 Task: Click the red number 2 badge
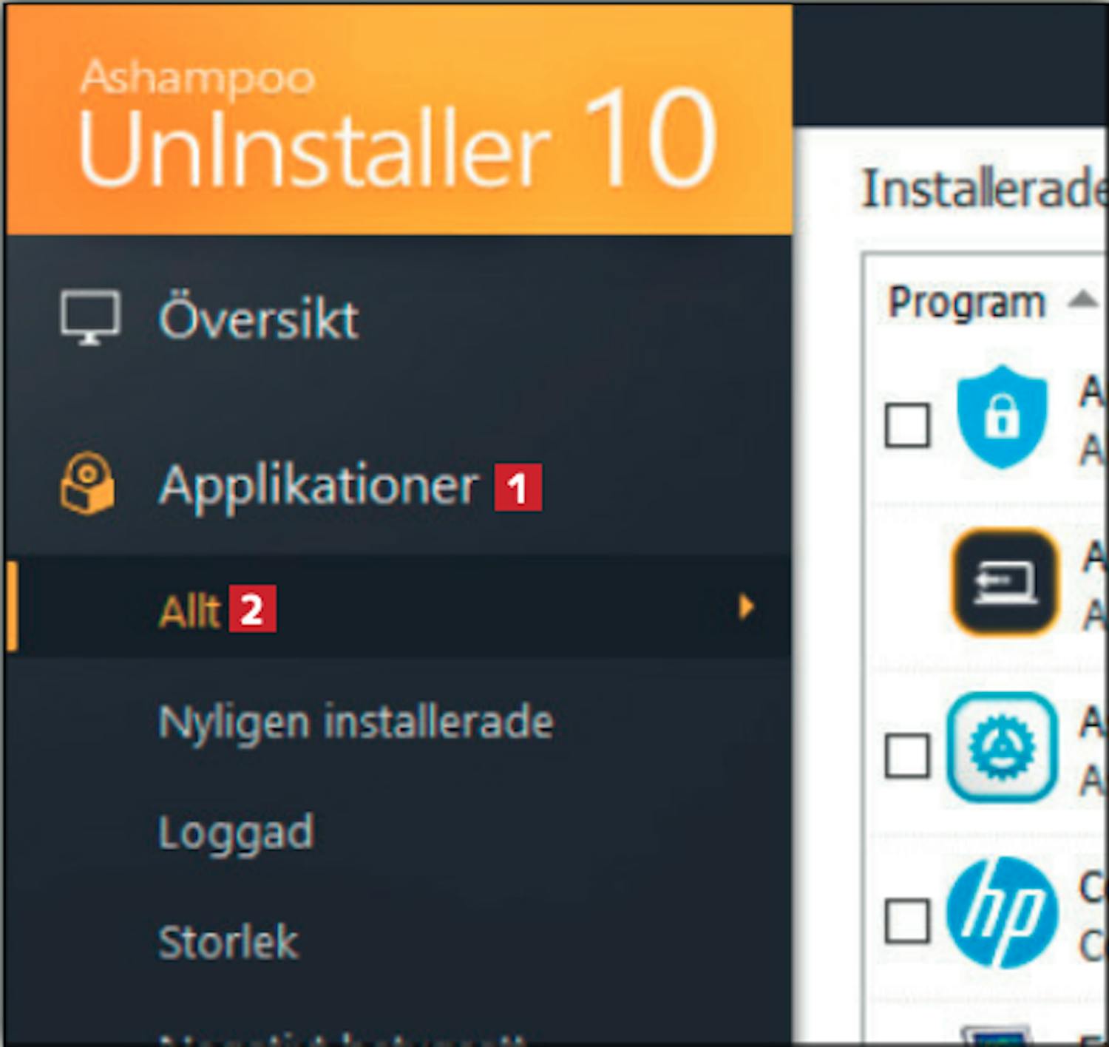pos(252,609)
